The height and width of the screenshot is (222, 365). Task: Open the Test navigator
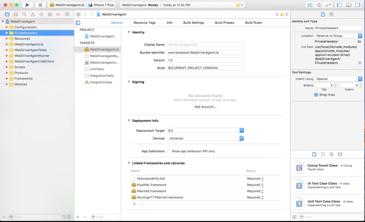click(x=41, y=14)
